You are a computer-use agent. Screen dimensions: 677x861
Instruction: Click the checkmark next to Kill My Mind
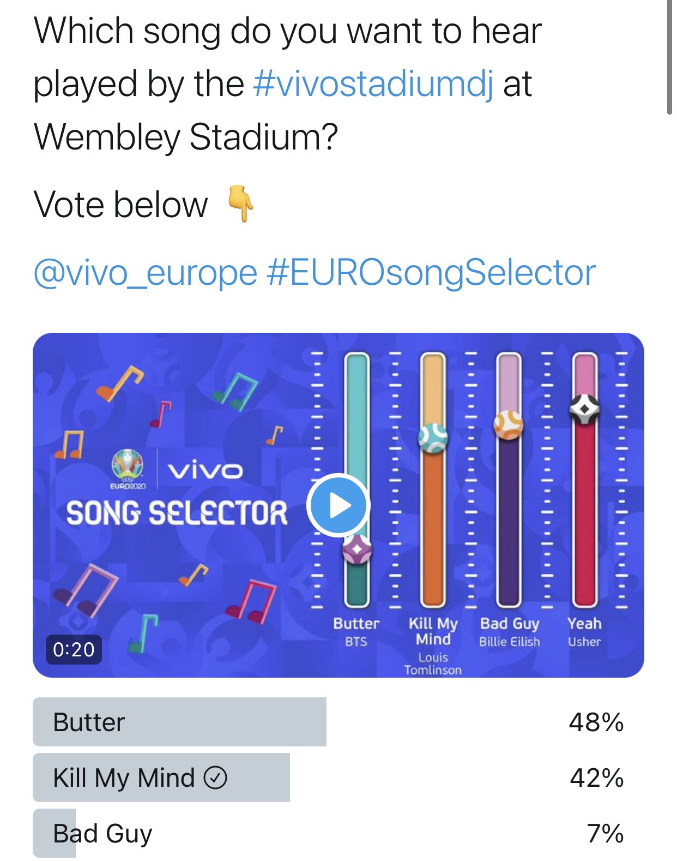(x=215, y=778)
